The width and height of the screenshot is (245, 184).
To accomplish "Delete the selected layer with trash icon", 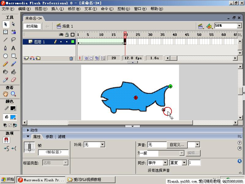I will pos(71,59).
